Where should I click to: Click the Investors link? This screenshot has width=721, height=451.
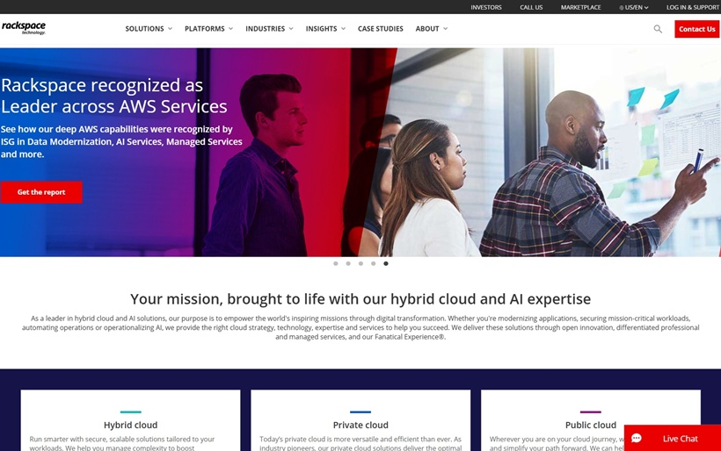coord(486,7)
